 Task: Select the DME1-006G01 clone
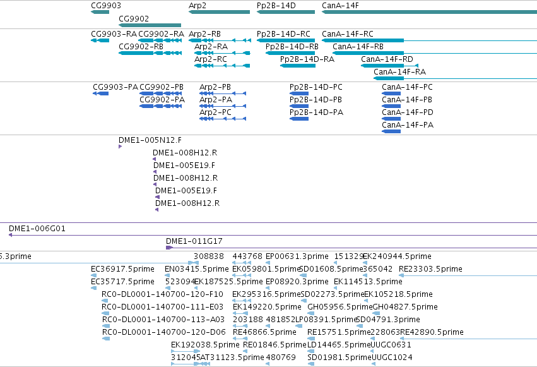point(273,235)
